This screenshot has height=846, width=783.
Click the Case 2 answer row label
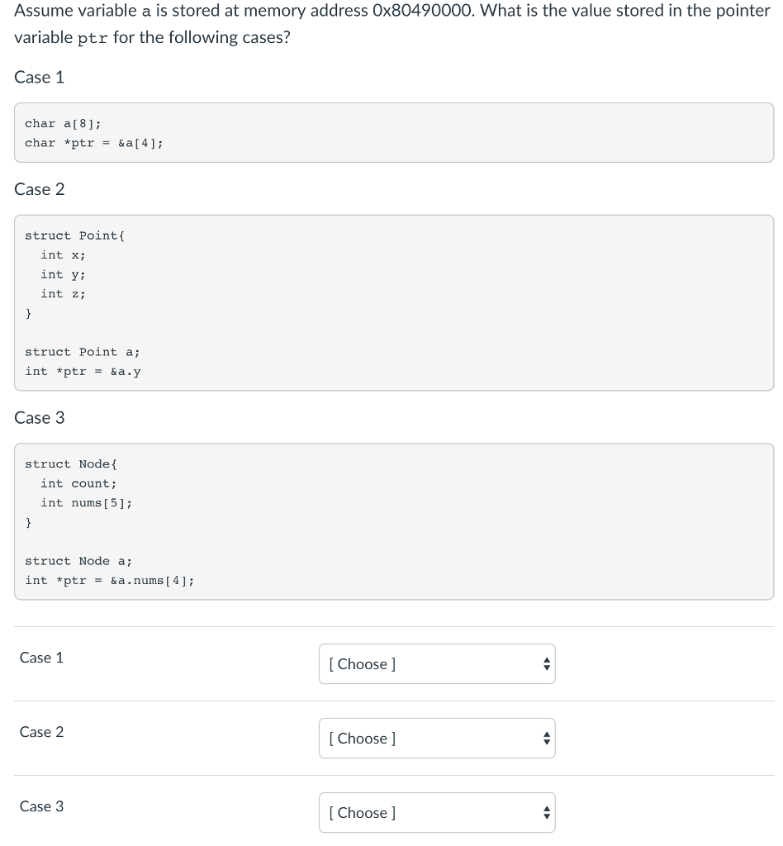click(x=41, y=732)
